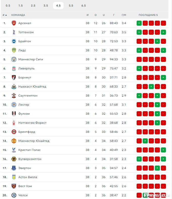
Task: Click the Liverpool club crest icon
Action: (14, 68)
